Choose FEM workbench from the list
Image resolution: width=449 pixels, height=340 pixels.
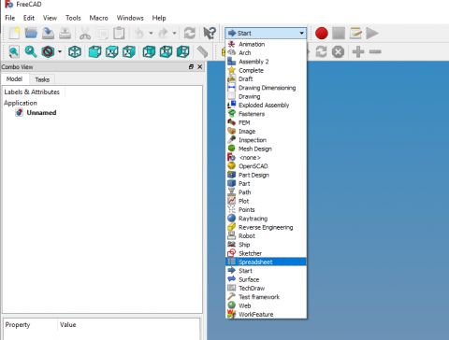(x=266, y=122)
